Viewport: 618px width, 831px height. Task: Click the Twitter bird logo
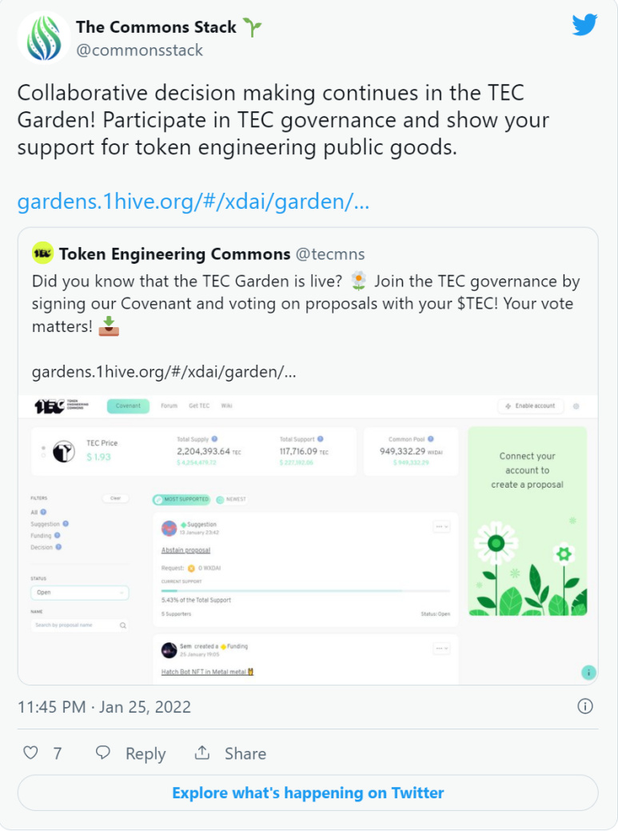(x=584, y=25)
